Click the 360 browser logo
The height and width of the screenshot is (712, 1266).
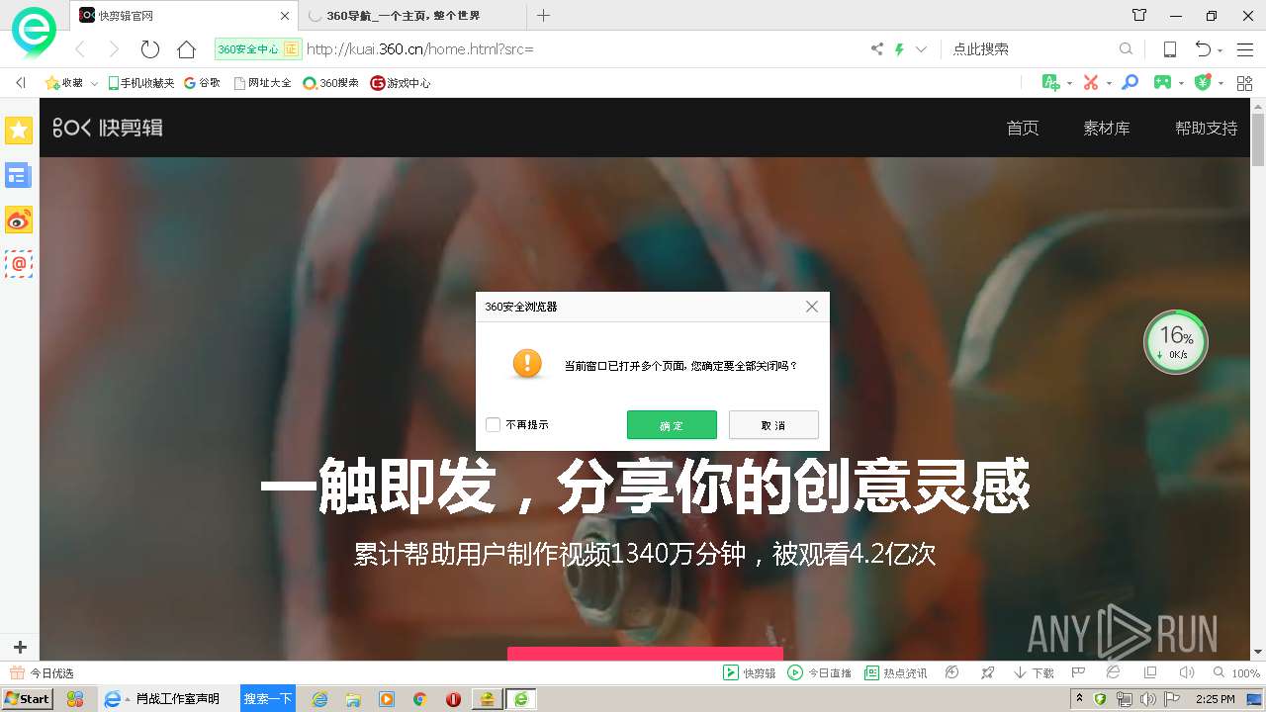click(x=34, y=34)
